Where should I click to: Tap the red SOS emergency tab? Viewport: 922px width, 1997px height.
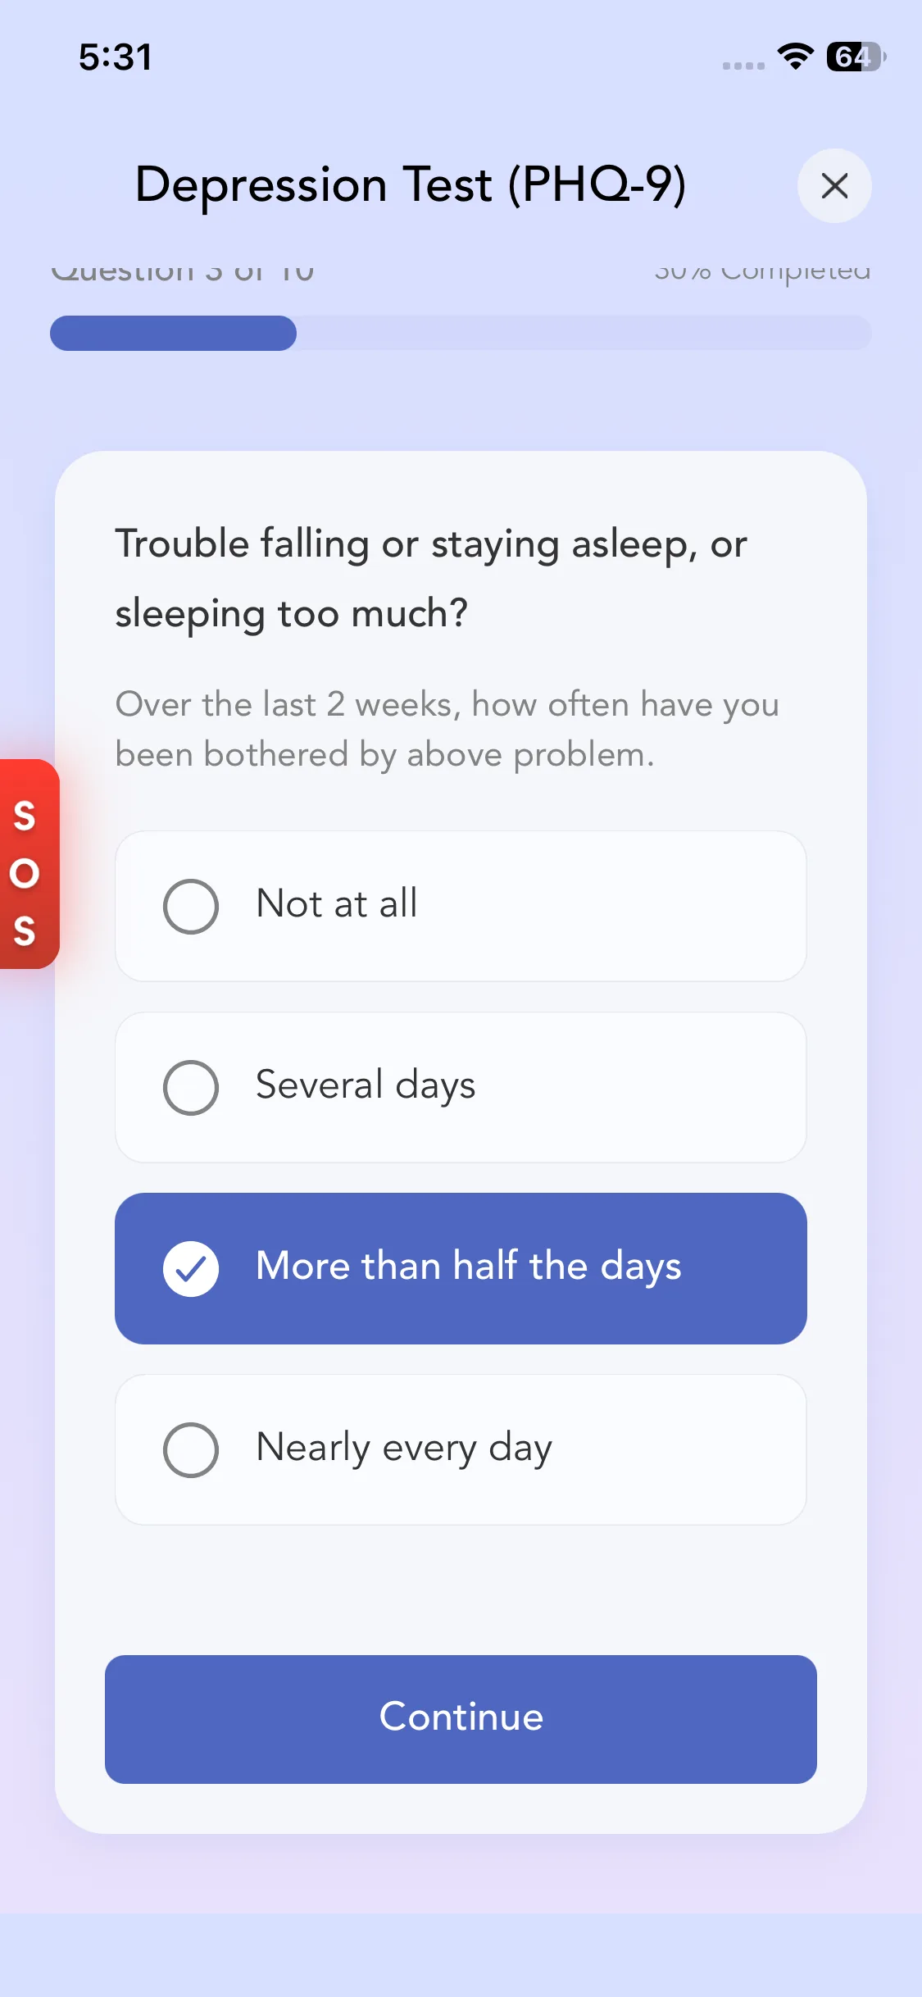click(x=28, y=864)
